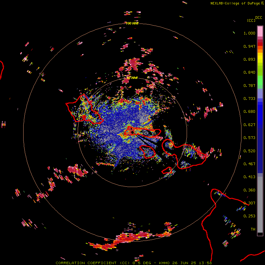Screen dimensions: 265x265
Task: Click the [CC] units label
Action: (x=251, y=20)
